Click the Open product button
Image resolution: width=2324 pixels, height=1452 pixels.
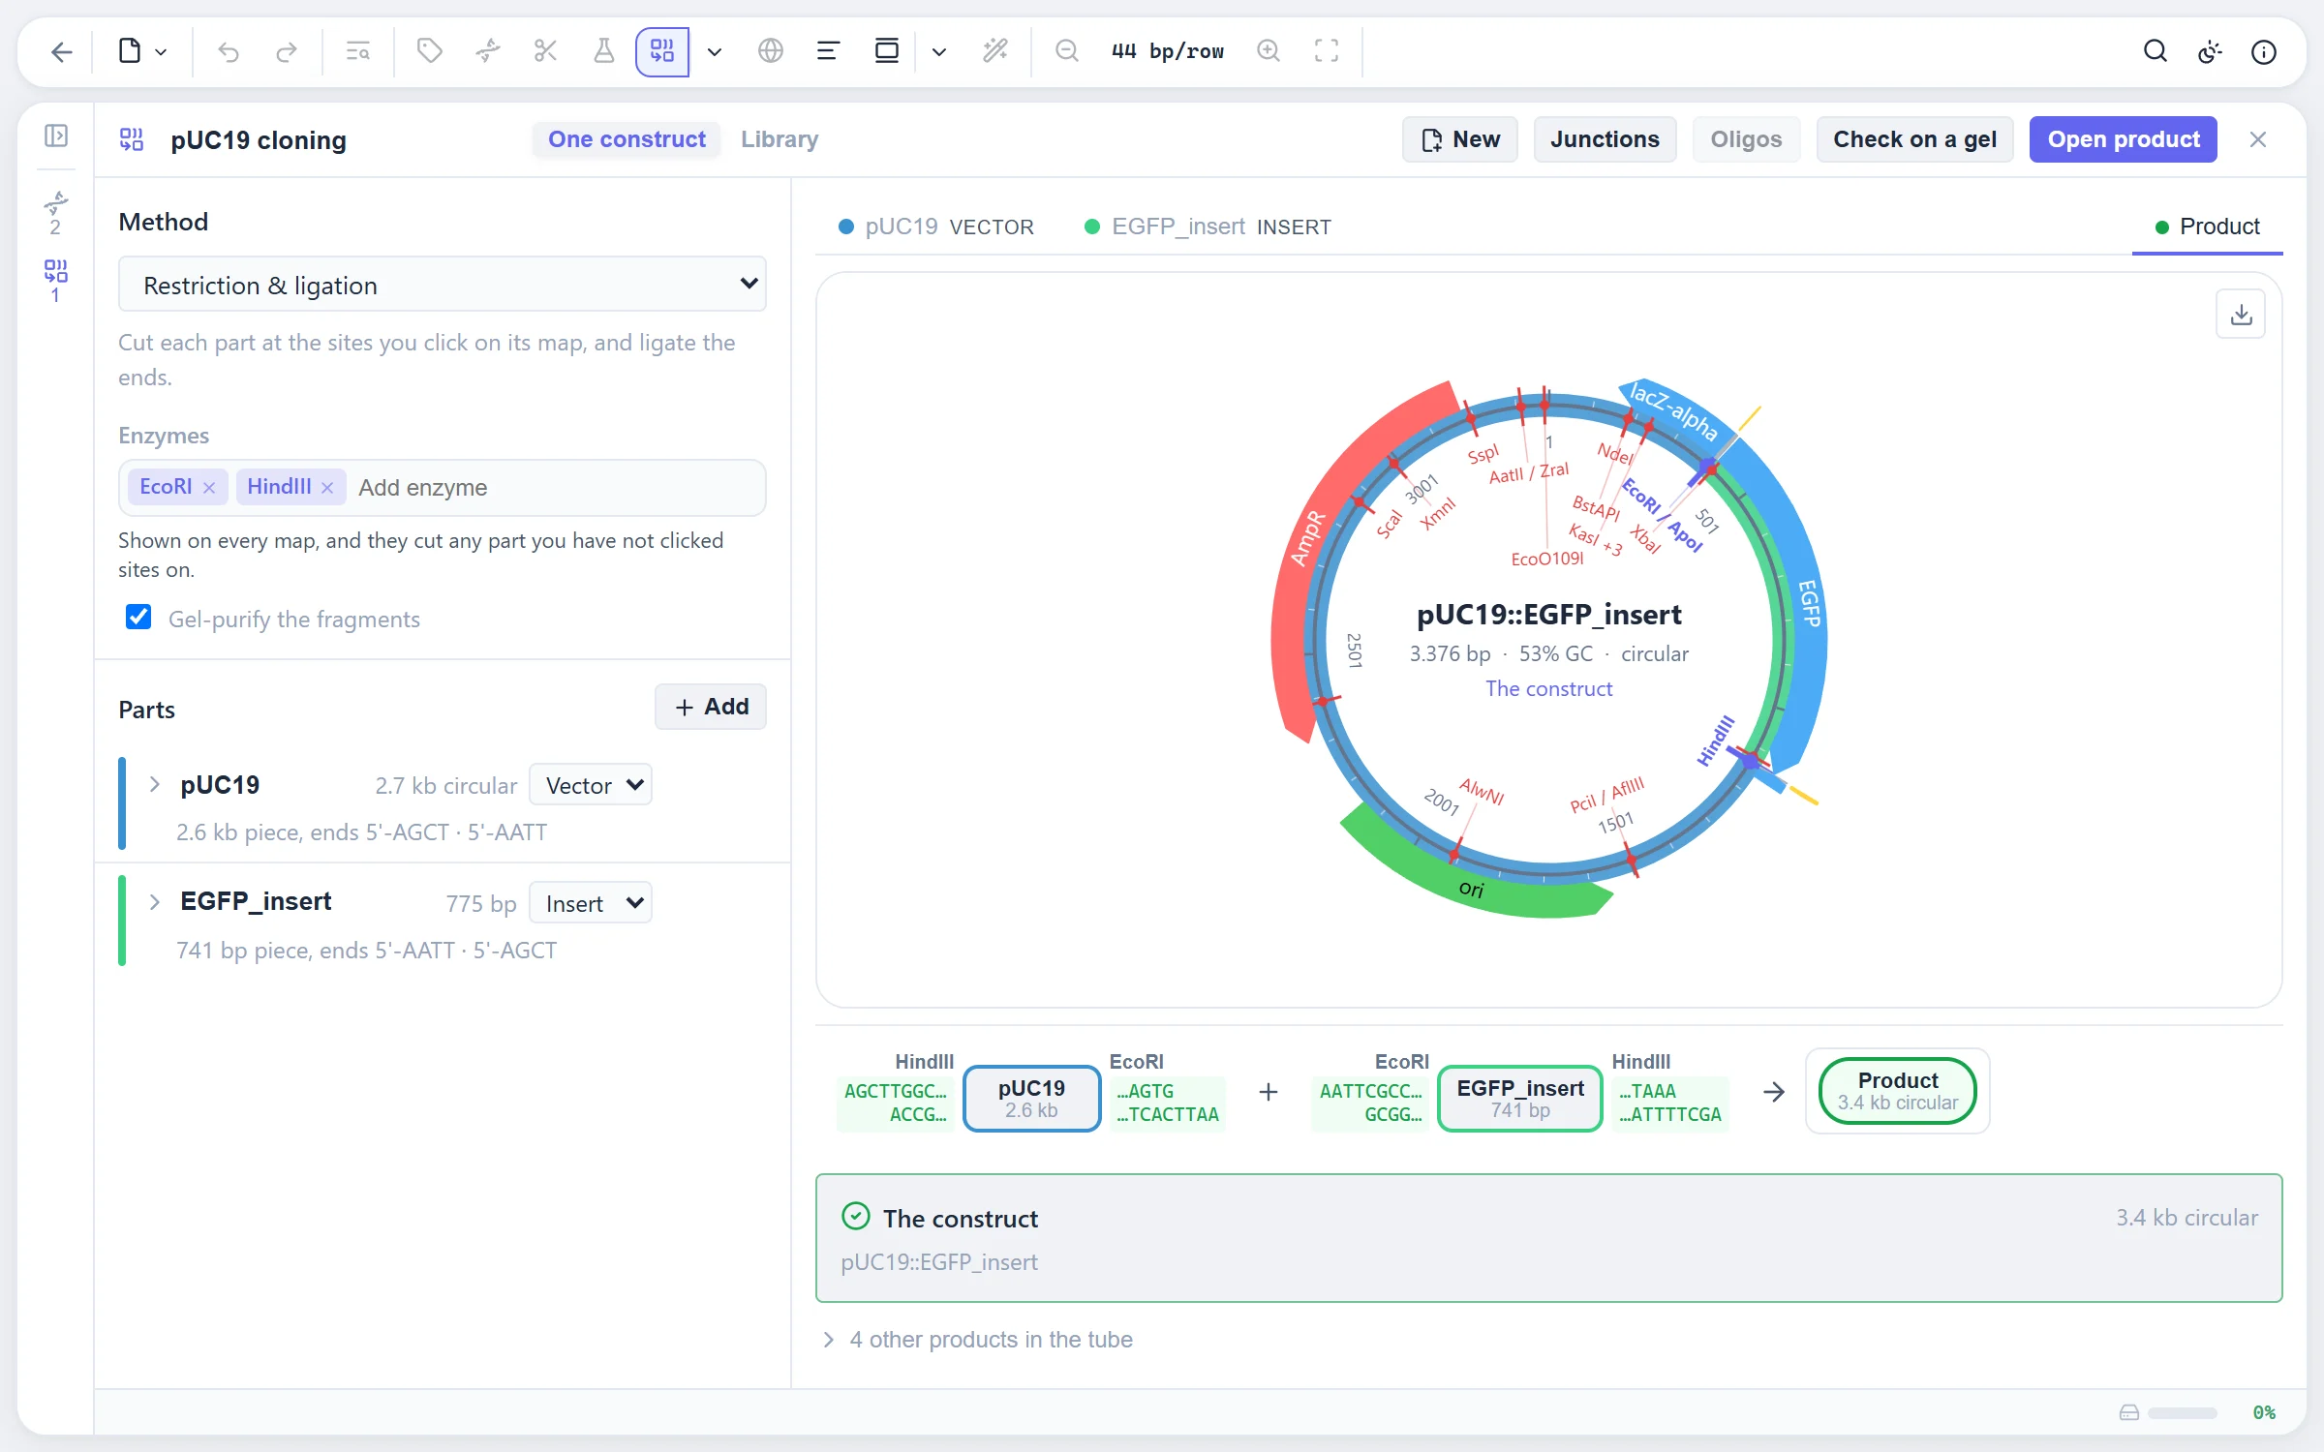click(2124, 139)
